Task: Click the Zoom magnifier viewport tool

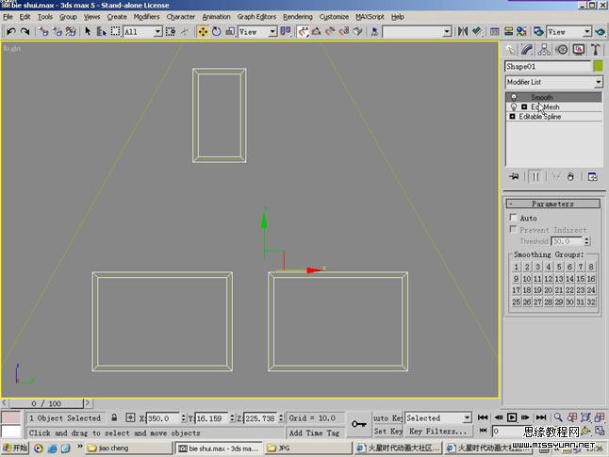Action: (558, 417)
